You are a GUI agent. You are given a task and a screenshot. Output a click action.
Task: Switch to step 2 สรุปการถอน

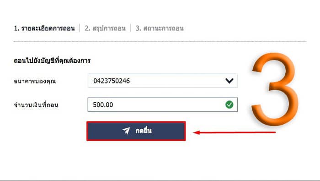(105, 28)
